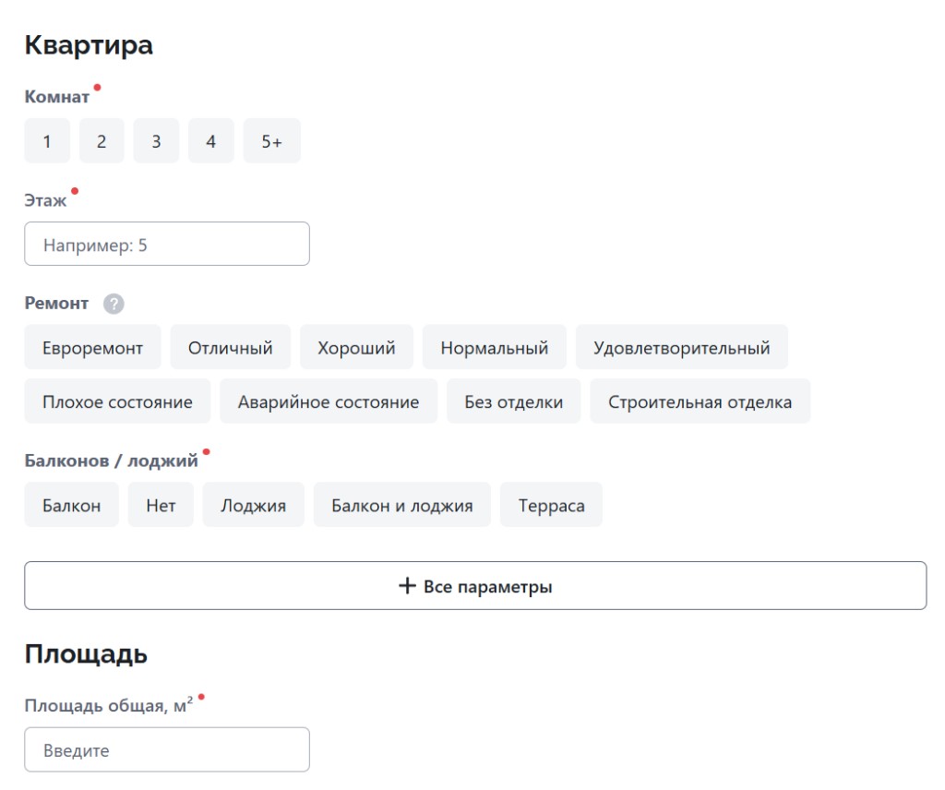
Task: Select Аварийное состояние option
Action: point(329,401)
